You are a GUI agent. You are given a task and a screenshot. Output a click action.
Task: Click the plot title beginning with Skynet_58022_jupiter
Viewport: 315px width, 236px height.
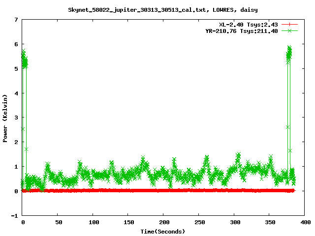click(x=163, y=9)
